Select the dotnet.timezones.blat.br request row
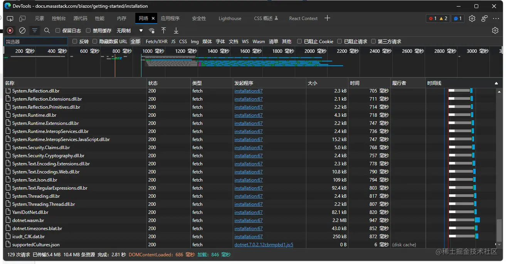 [x=249, y=229]
